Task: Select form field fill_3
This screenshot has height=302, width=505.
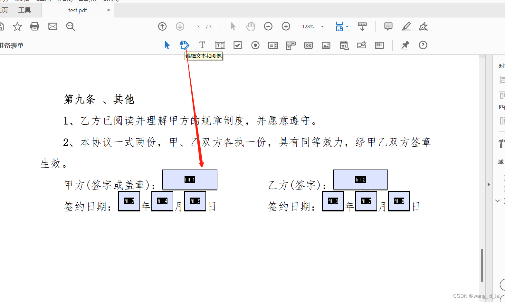Action: [129, 201]
